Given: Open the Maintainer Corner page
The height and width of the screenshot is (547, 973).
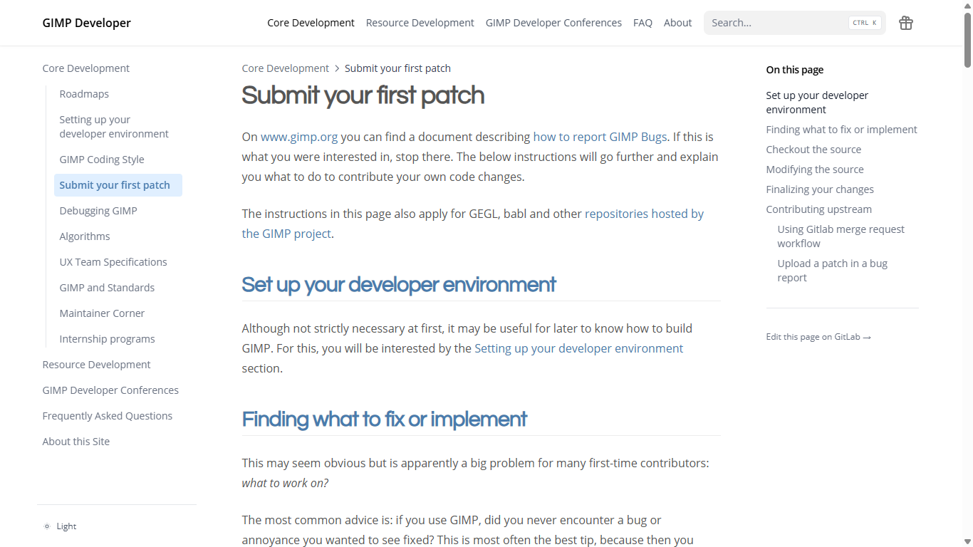Looking at the screenshot, I should click(102, 313).
